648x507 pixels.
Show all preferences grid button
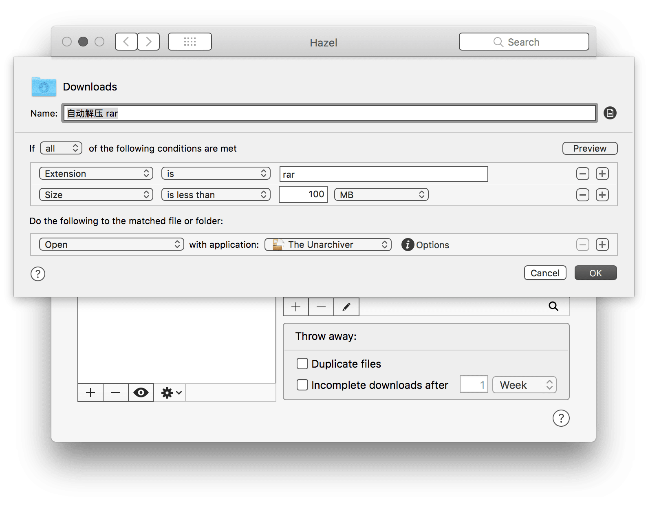click(x=190, y=42)
